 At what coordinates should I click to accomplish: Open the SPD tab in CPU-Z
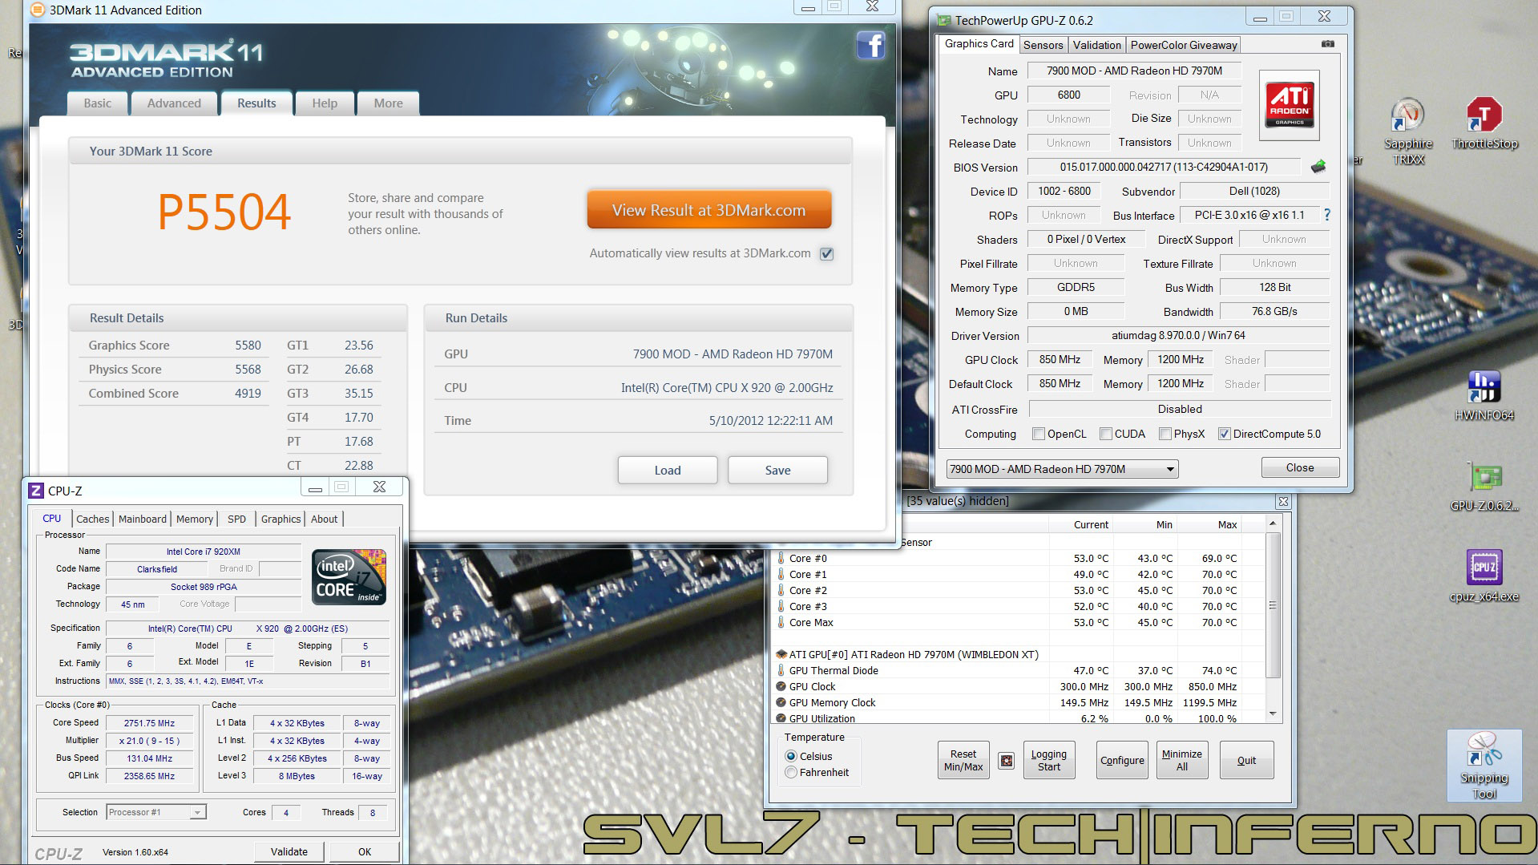236,519
